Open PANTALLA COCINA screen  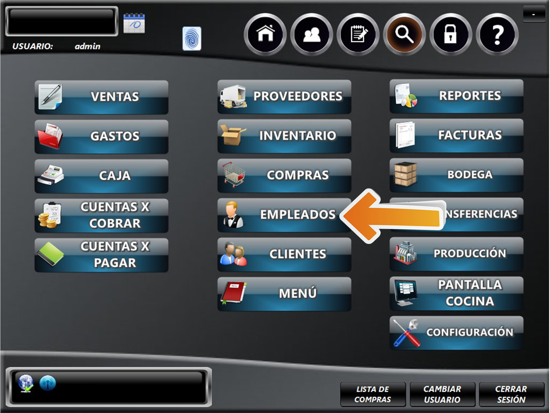[x=456, y=293]
